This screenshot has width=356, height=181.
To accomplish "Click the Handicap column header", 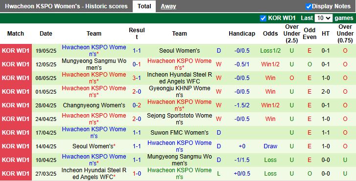I will point(242,34).
